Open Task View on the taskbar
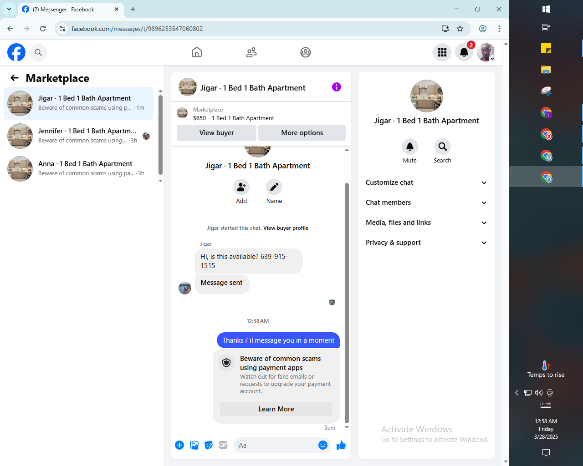 pyautogui.click(x=546, y=27)
